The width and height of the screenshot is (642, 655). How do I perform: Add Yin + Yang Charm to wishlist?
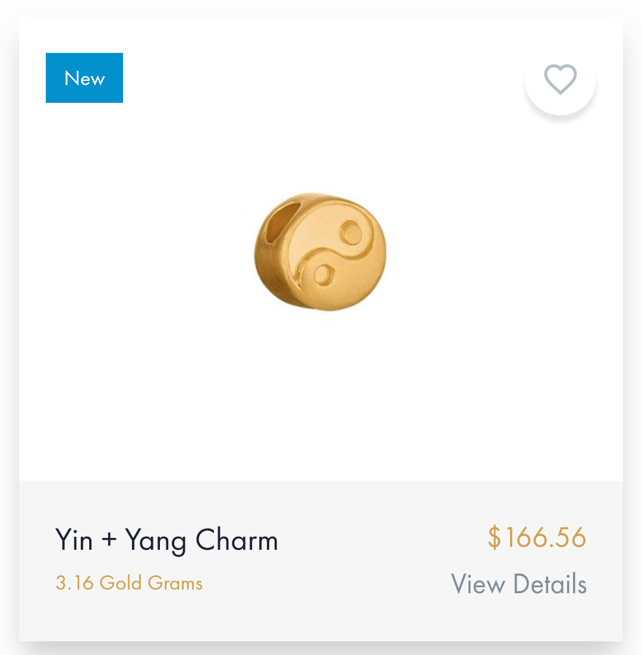(x=560, y=79)
